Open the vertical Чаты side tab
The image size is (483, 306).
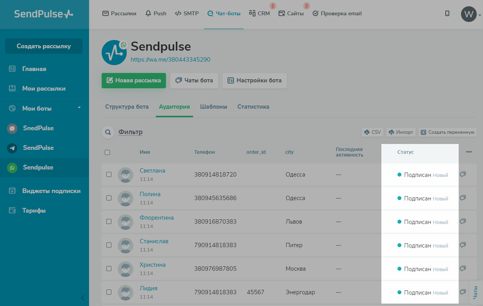click(476, 293)
